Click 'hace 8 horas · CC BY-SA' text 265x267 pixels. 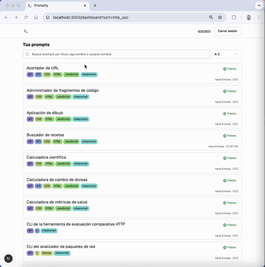coord(223,146)
